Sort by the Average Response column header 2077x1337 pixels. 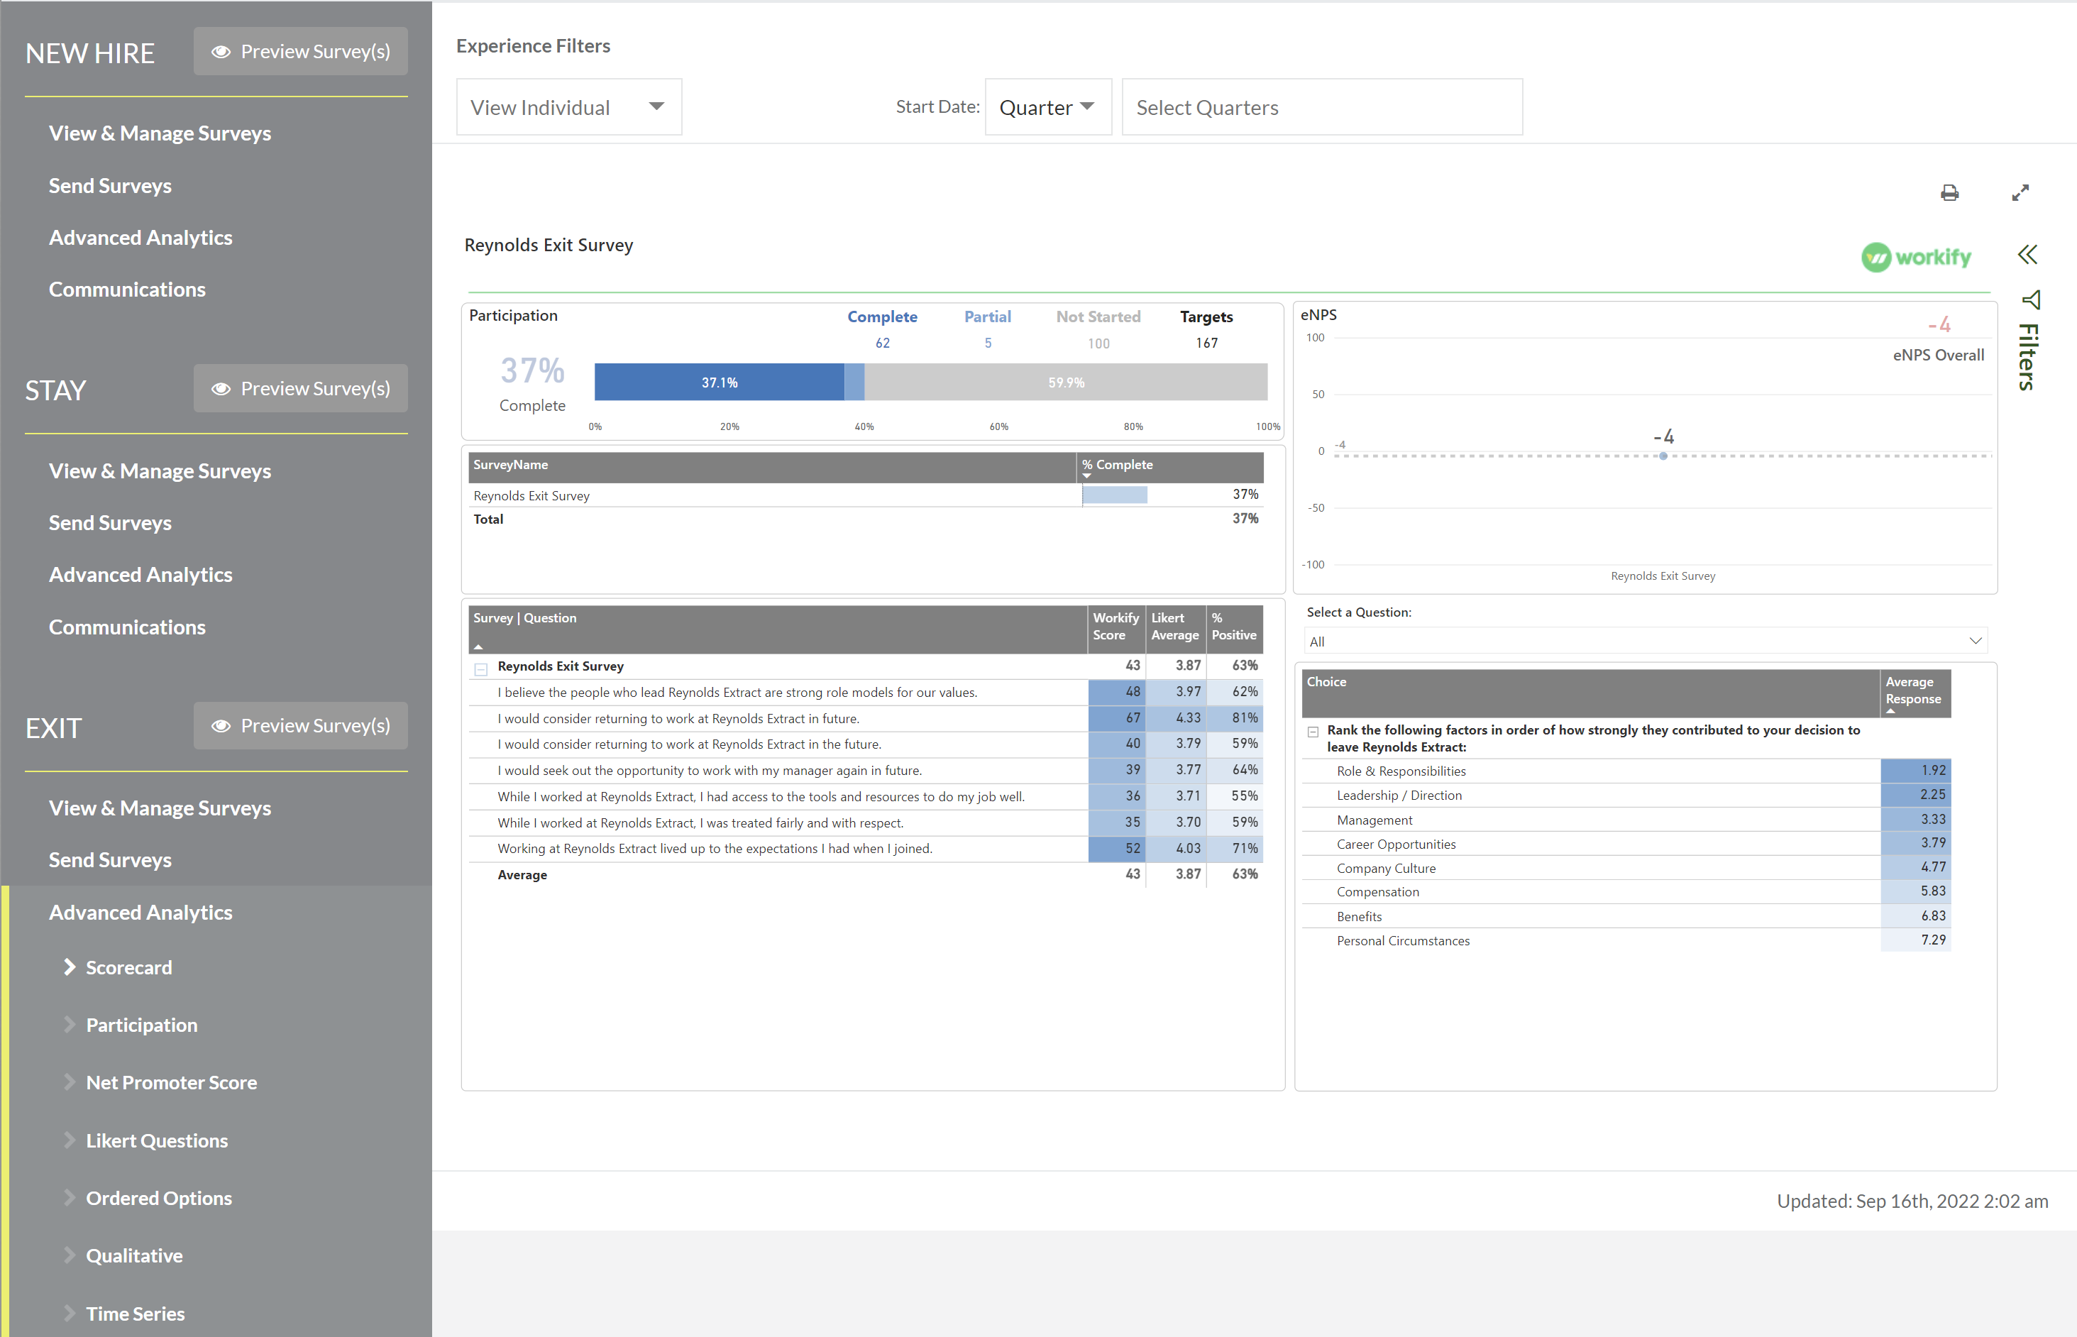[x=1915, y=693]
